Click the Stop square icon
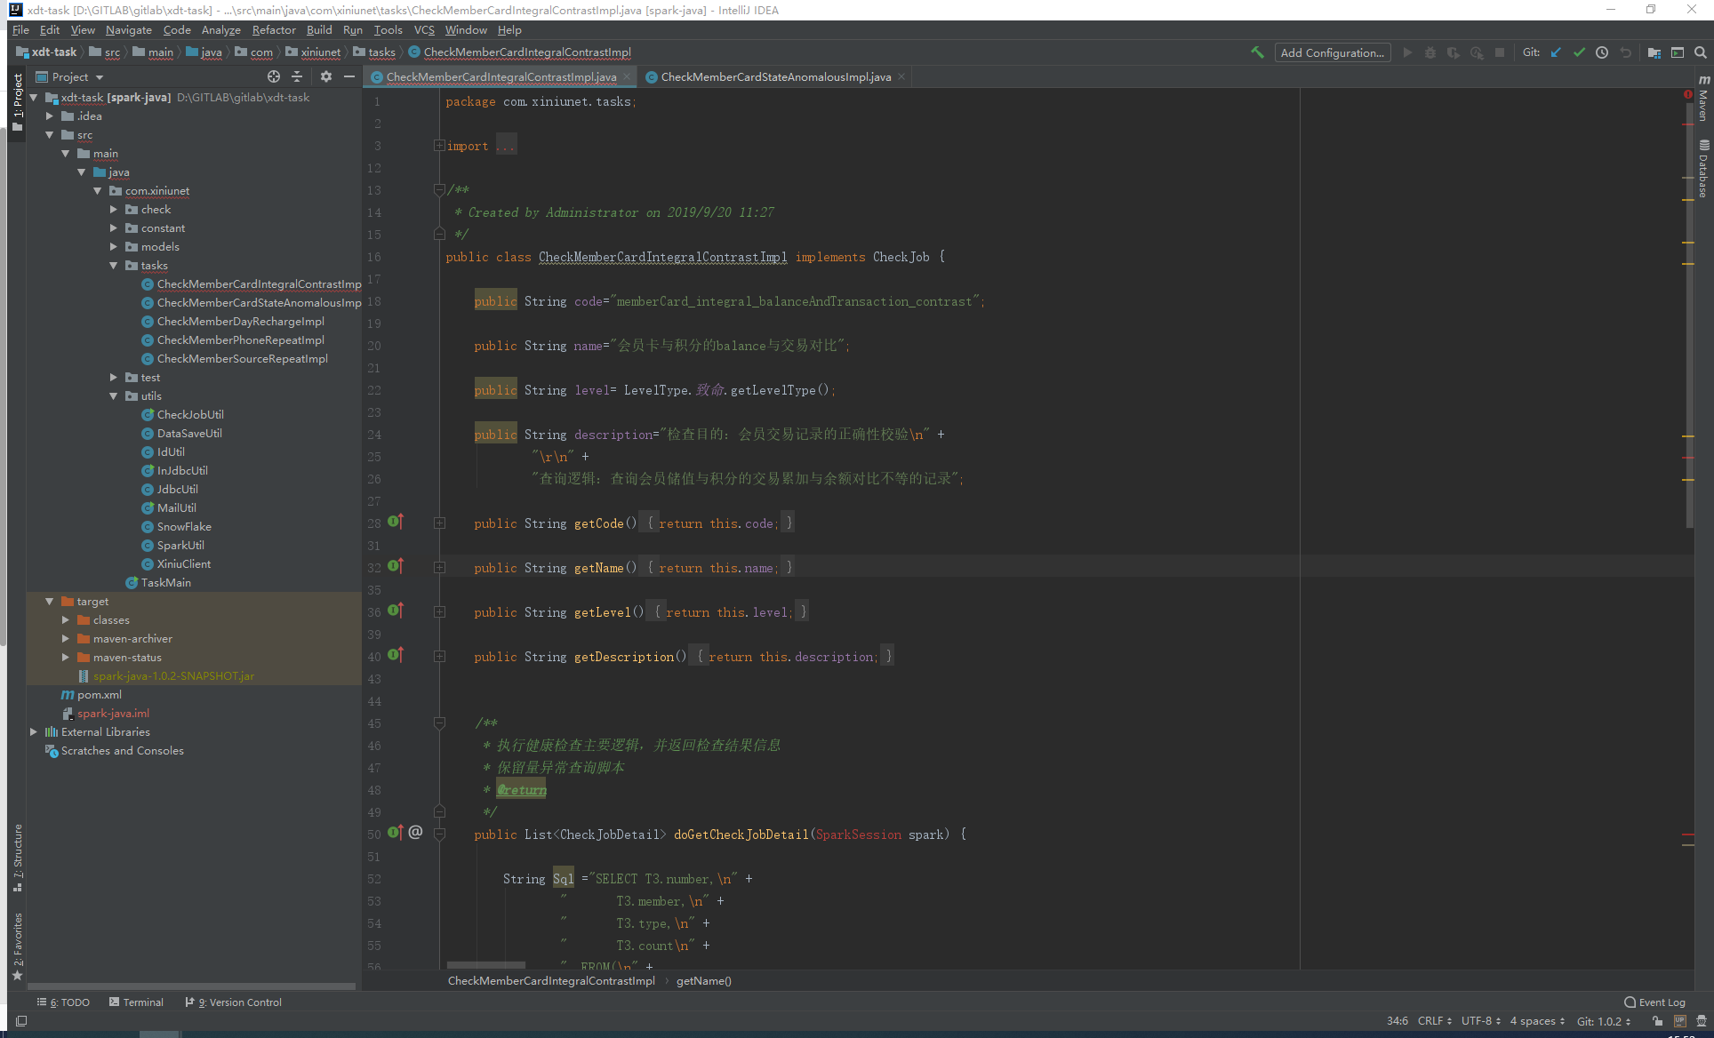The image size is (1714, 1038). click(x=1500, y=52)
